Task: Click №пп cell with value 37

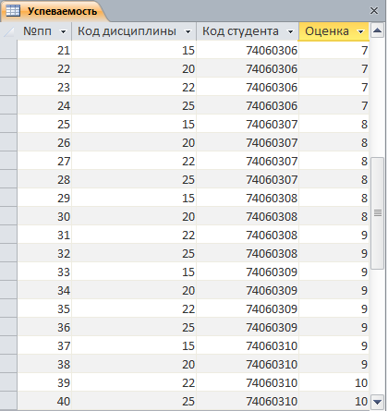Action: [x=44, y=345]
